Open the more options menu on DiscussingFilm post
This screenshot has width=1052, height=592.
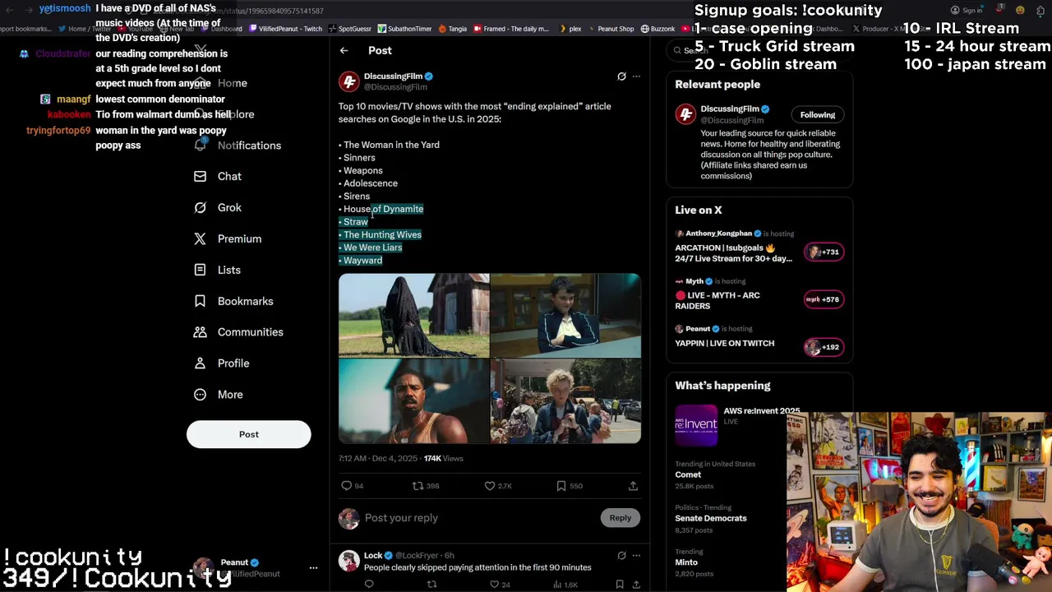pos(636,76)
